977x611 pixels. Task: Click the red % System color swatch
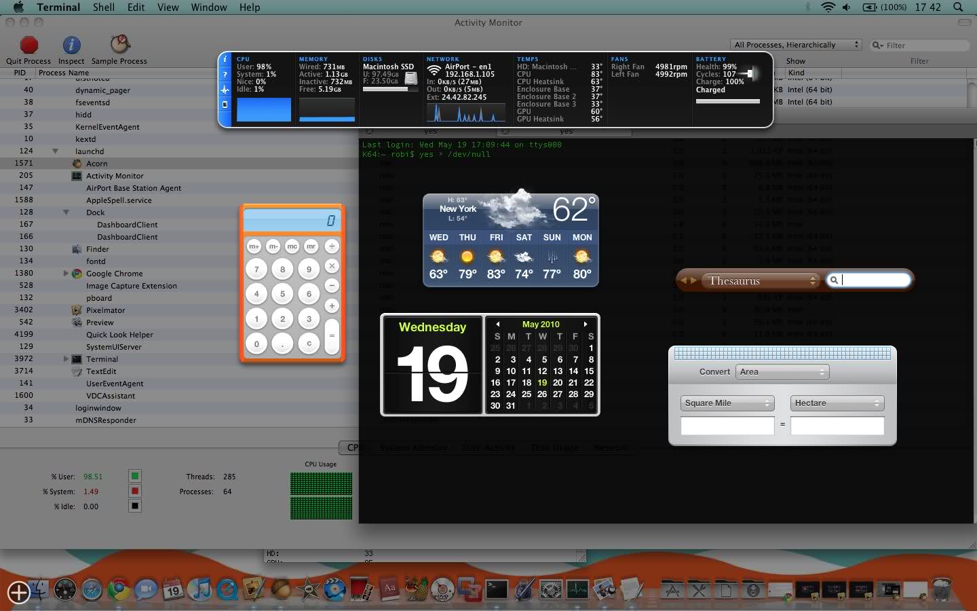[134, 491]
